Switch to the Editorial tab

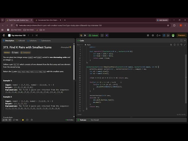coord(21,41)
